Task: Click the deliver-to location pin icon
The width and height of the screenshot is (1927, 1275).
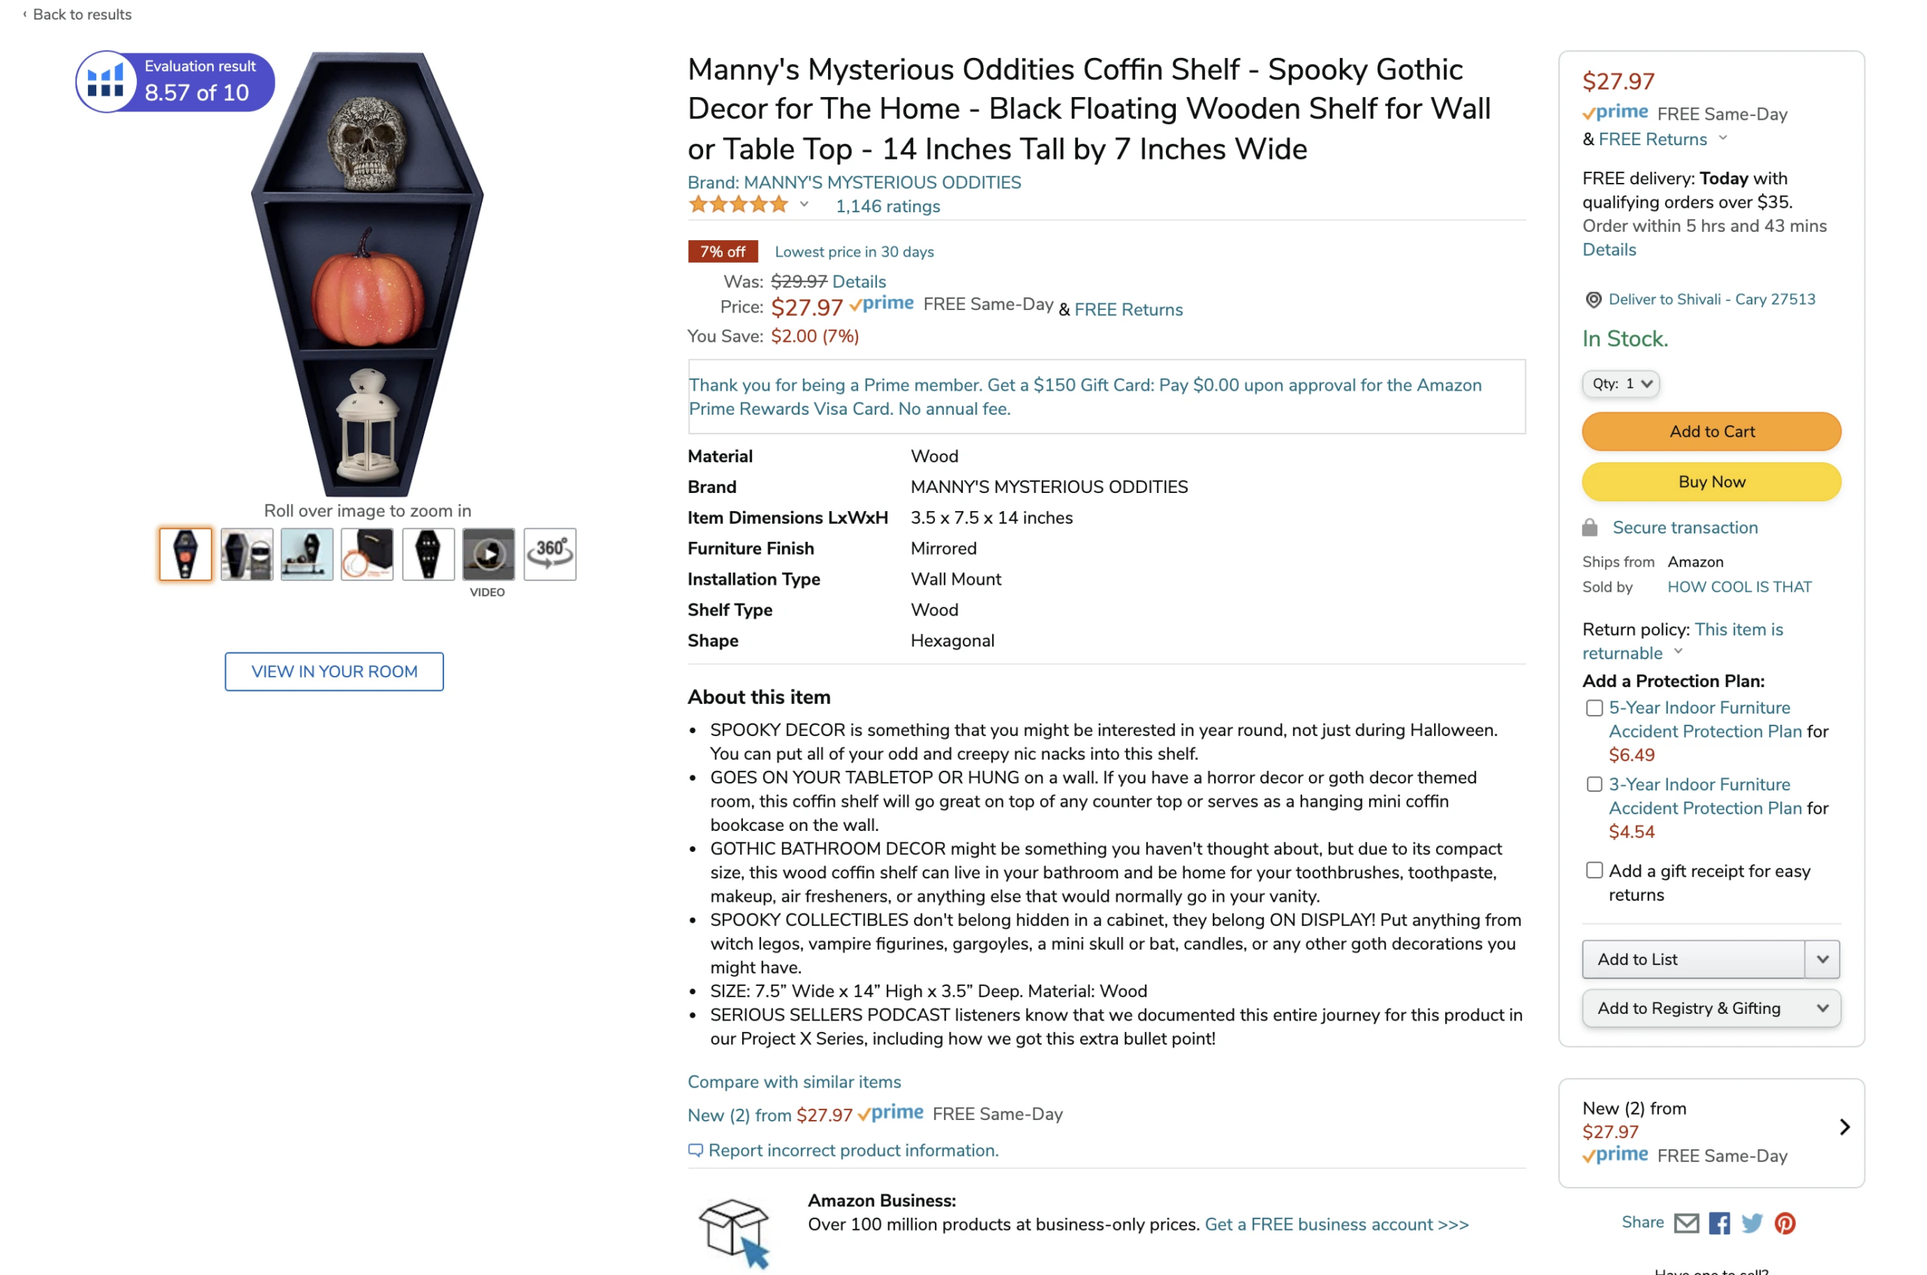Action: pos(1594,300)
